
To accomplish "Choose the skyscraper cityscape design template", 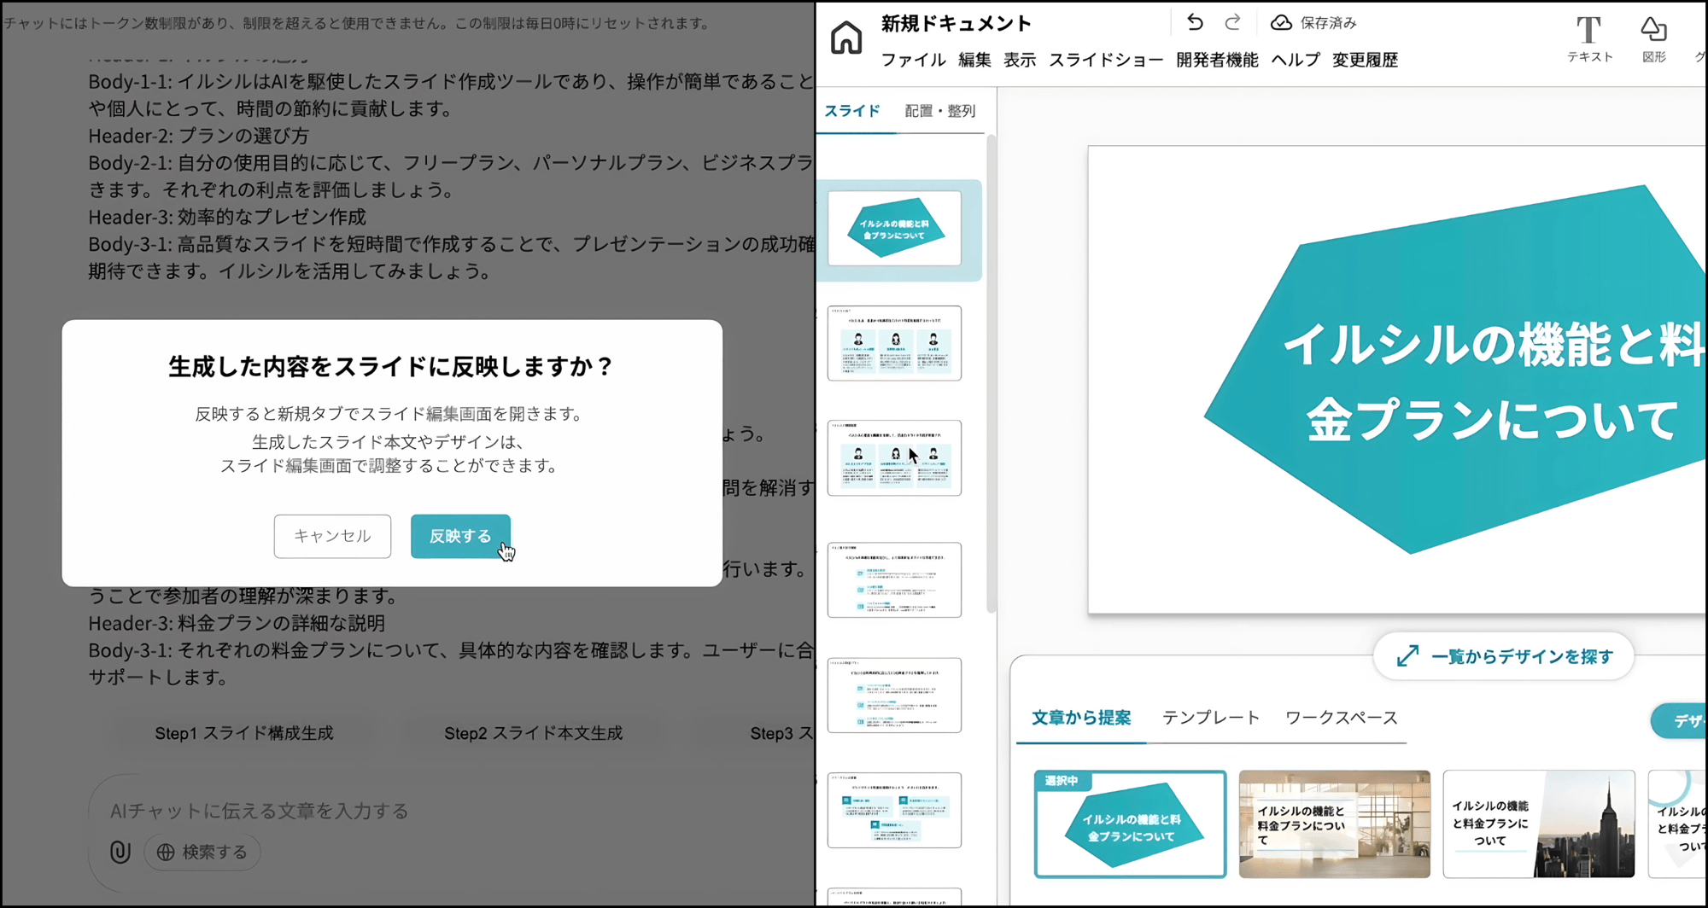I will click(1538, 824).
